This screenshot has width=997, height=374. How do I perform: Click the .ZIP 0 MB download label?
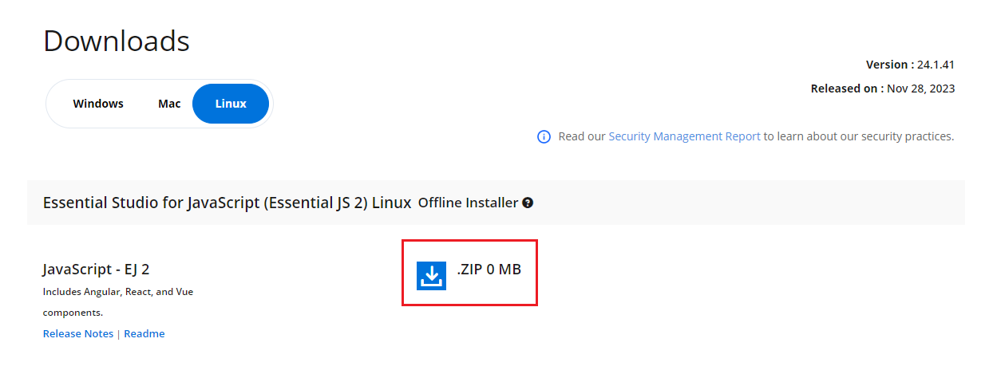[489, 270]
